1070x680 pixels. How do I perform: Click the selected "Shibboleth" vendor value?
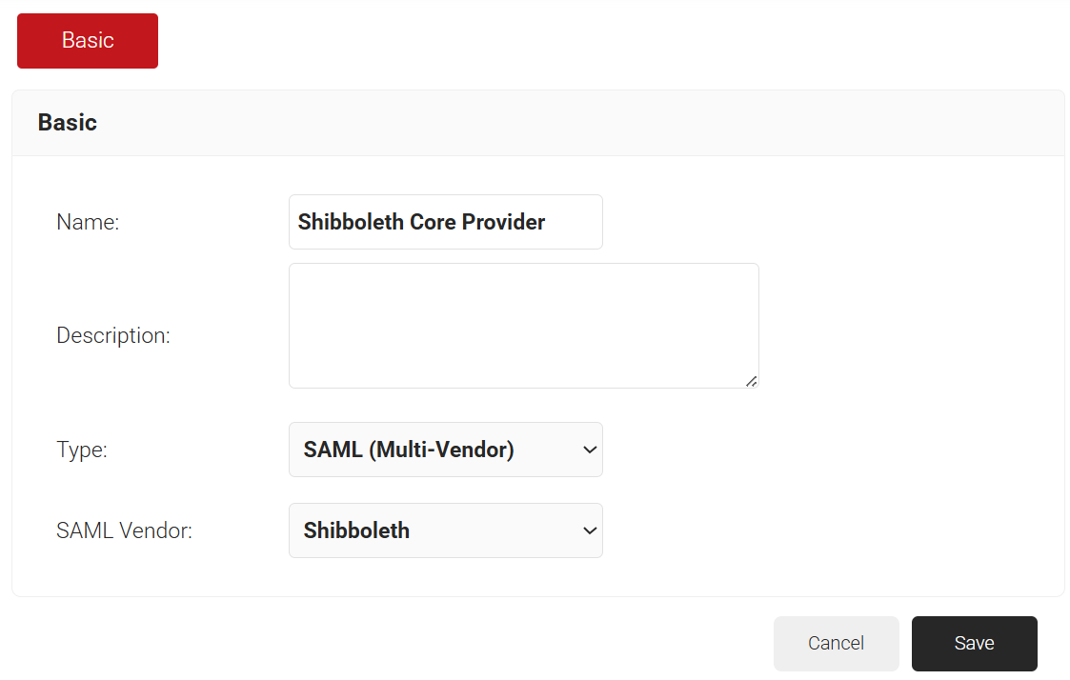[356, 530]
